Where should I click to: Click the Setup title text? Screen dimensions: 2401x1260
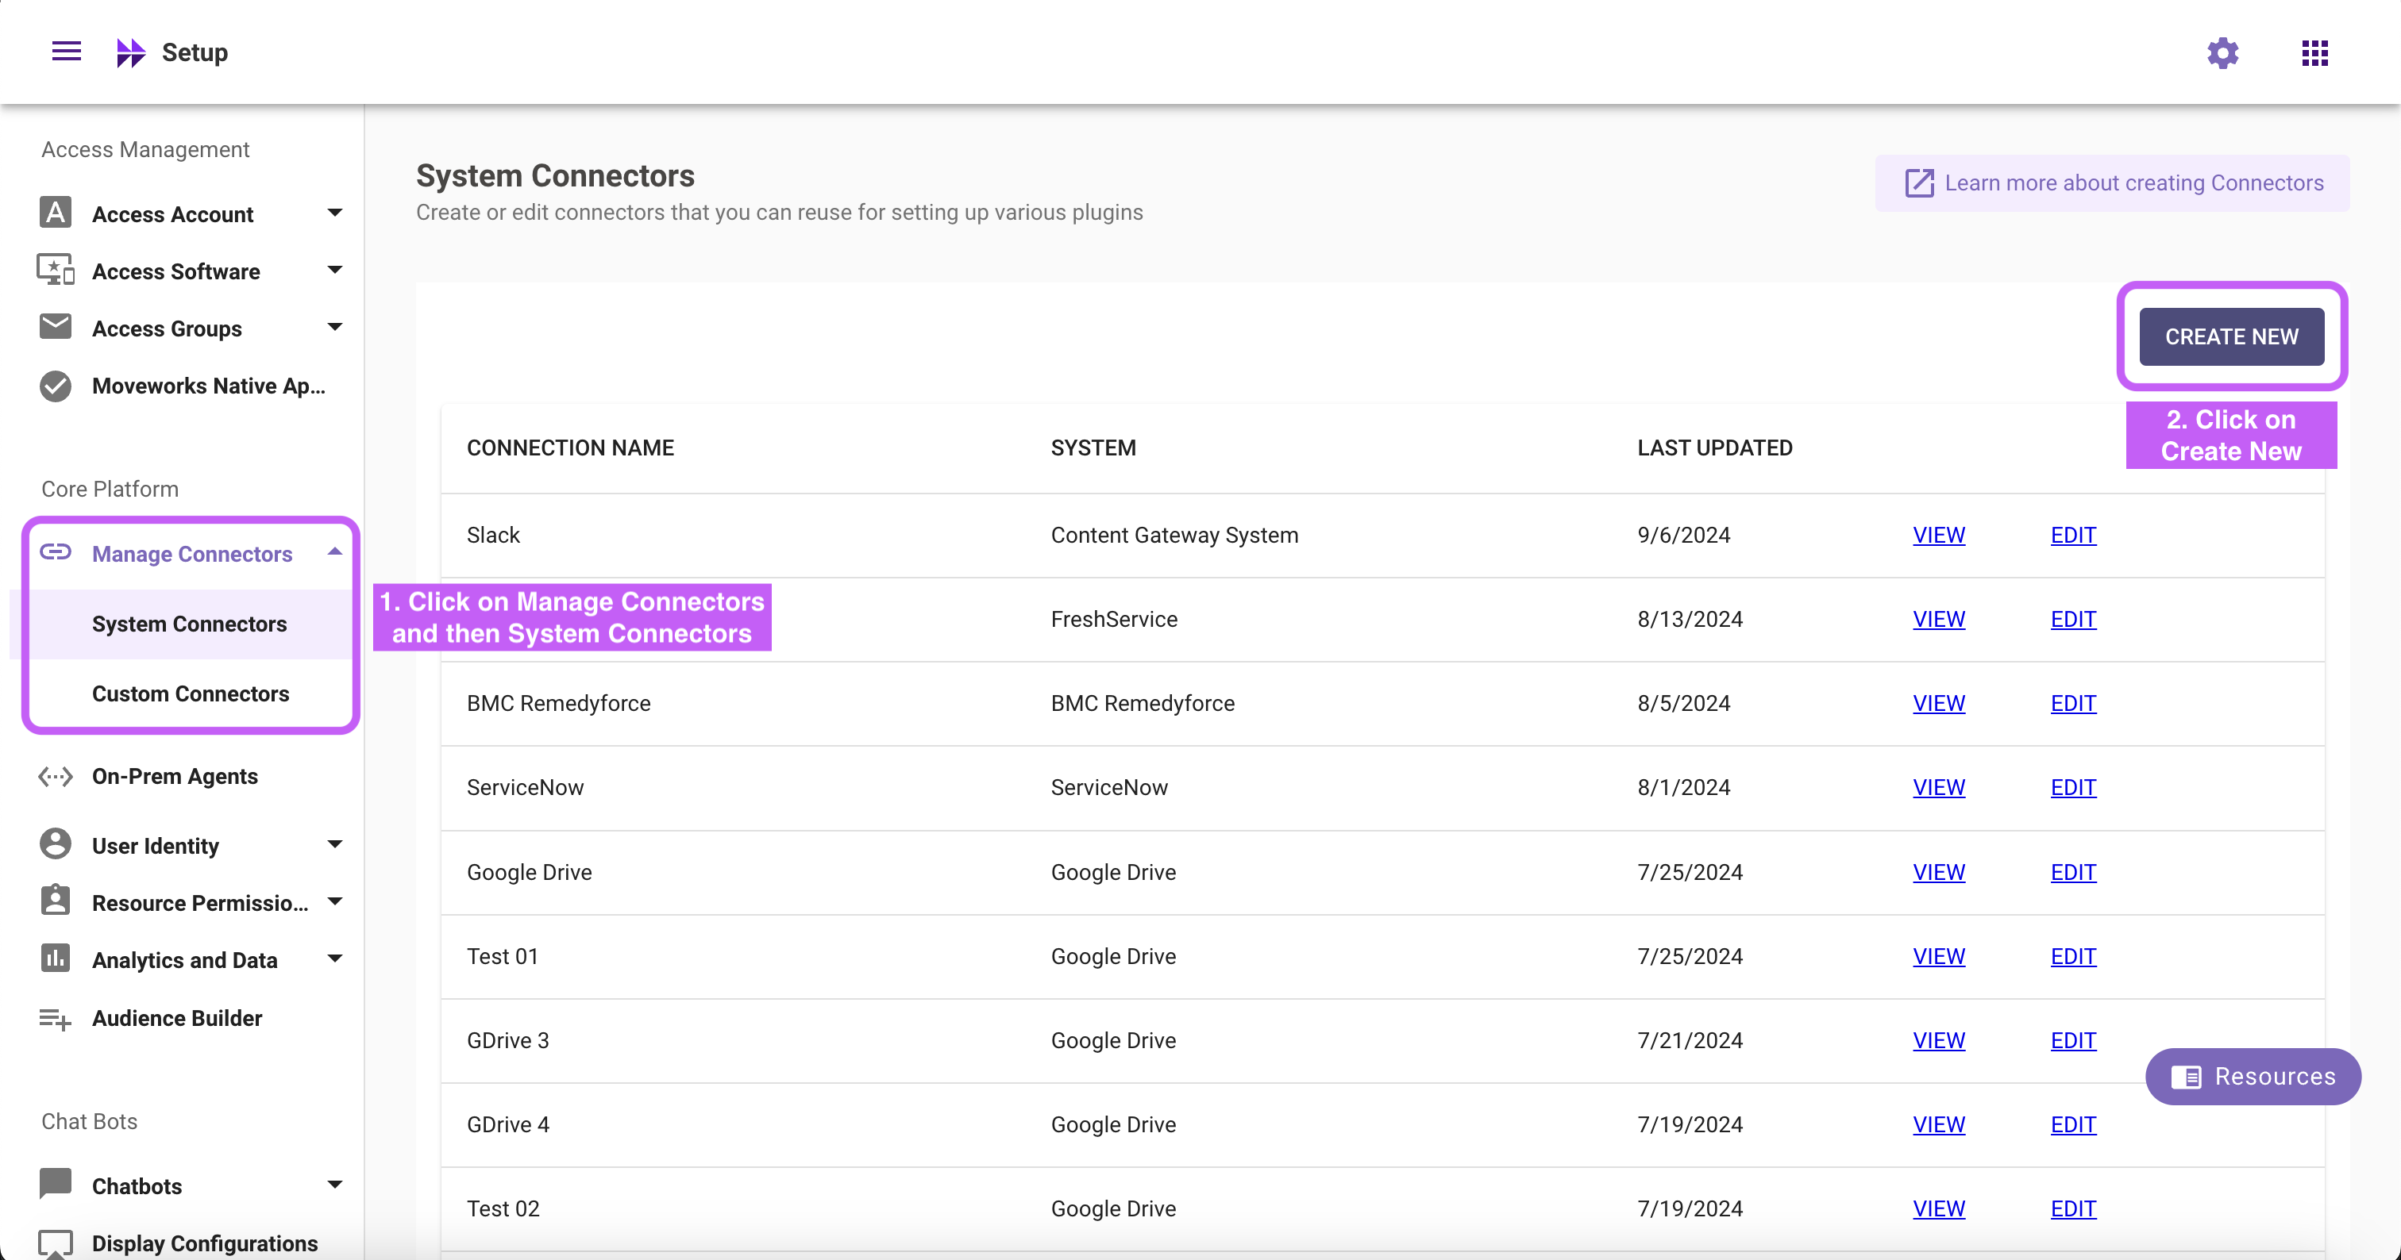coord(195,52)
